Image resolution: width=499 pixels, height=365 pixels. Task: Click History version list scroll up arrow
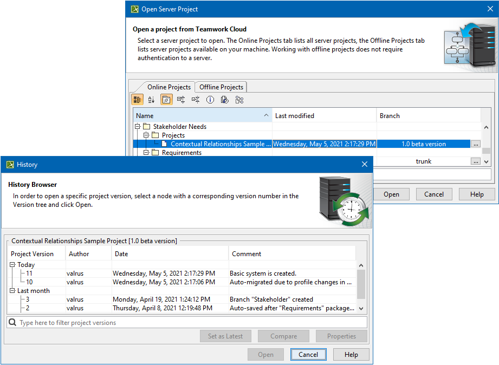click(x=361, y=265)
